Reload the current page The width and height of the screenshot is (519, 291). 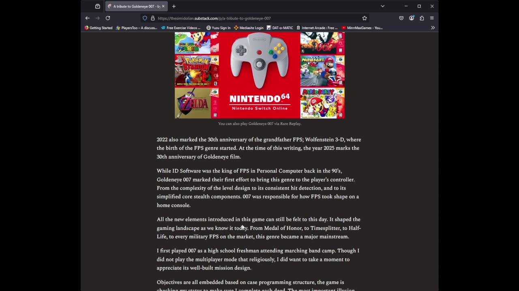[108, 18]
